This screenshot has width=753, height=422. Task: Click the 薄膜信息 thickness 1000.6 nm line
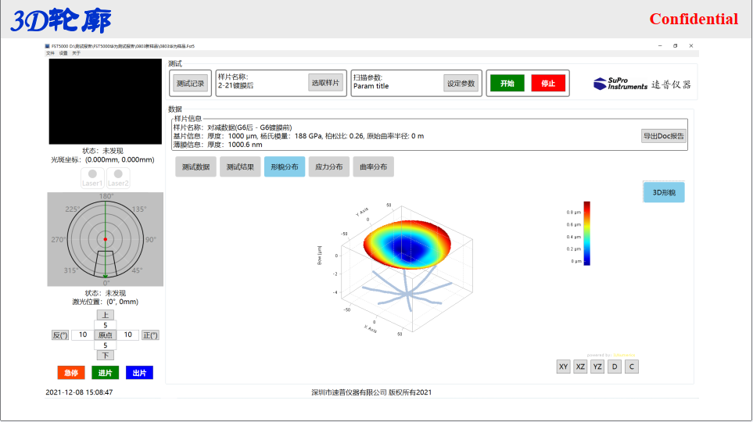tap(218, 145)
